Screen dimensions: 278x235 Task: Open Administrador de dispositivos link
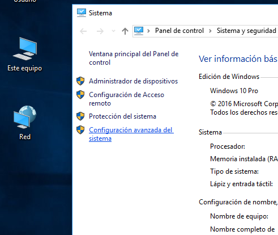point(134,81)
